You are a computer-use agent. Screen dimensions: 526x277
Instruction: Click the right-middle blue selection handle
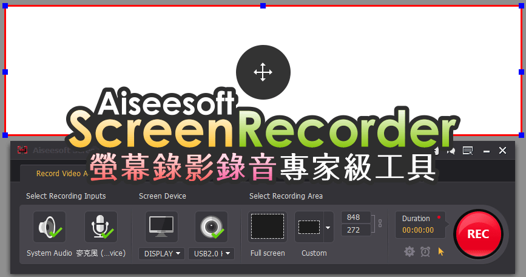(521, 72)
